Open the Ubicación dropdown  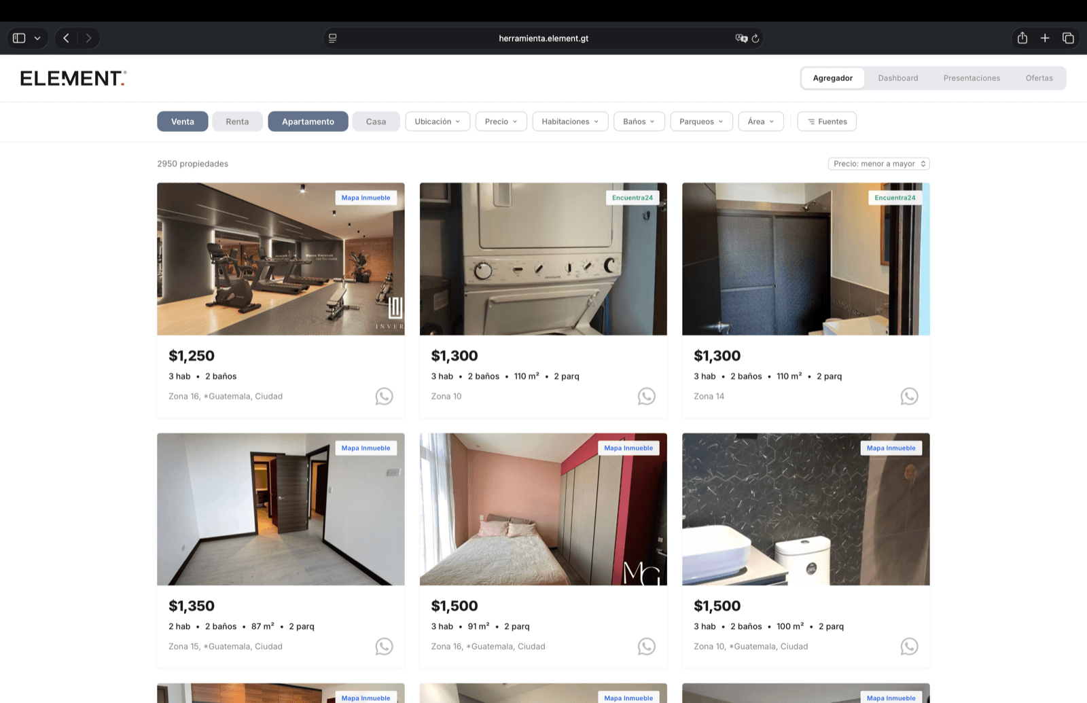438,121
